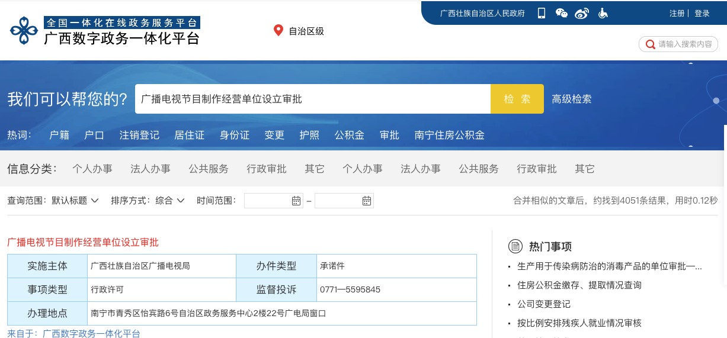
Task: Click the 公积金 hot keyword
Action: (x=349, y=135)
